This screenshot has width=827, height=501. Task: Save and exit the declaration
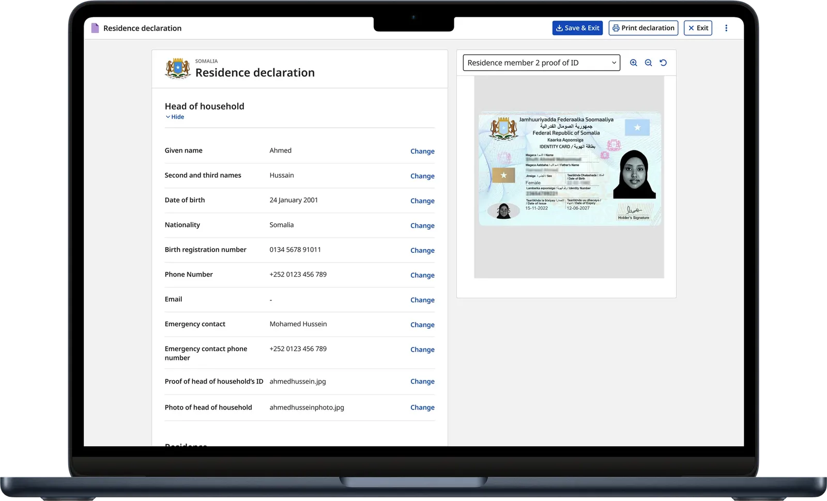[x=577, y=28]
